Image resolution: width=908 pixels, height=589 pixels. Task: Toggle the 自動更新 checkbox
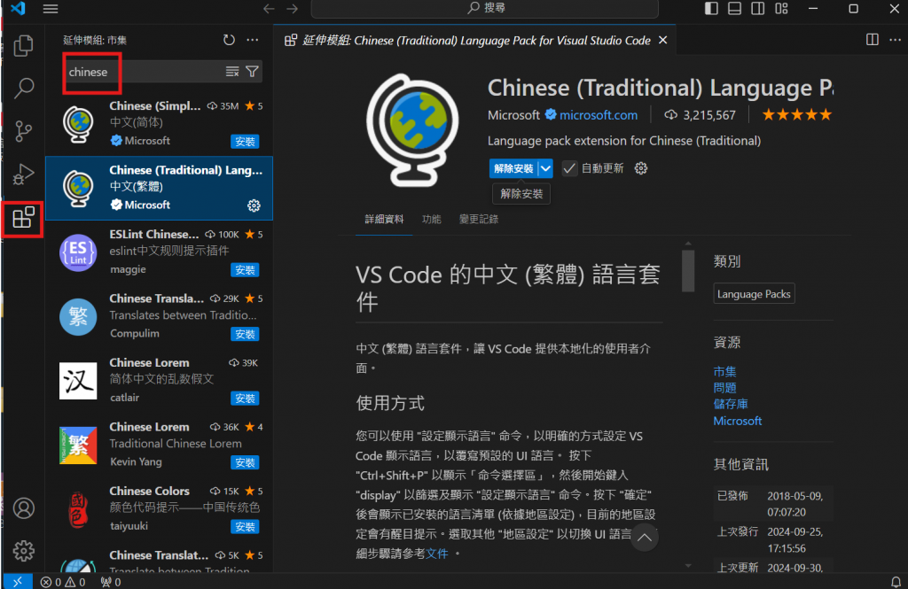click(569, 168)
